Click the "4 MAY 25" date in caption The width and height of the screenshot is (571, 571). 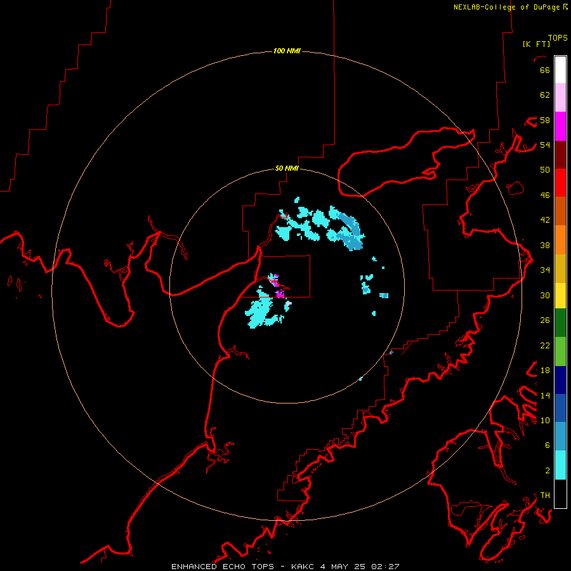pos(343,567)
